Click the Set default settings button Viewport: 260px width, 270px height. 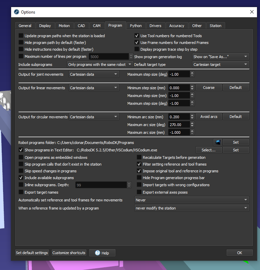[32, 253]
